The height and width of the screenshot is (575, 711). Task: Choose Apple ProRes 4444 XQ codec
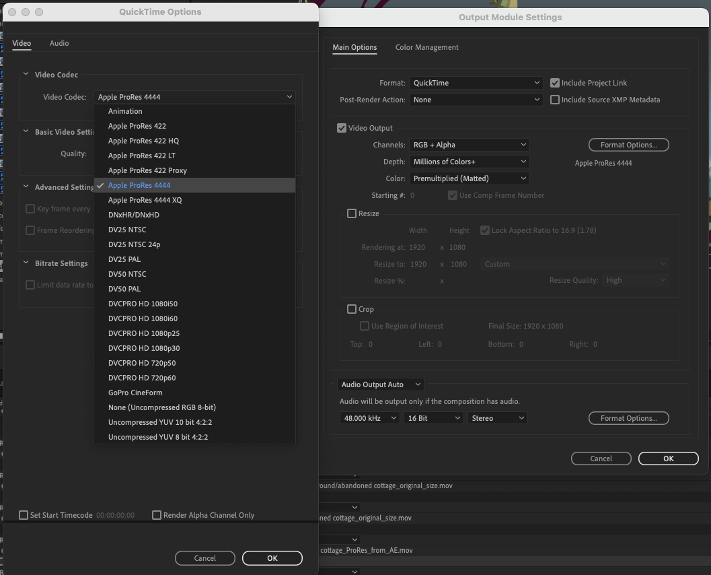pyautogui.click(x=194, y=200)
